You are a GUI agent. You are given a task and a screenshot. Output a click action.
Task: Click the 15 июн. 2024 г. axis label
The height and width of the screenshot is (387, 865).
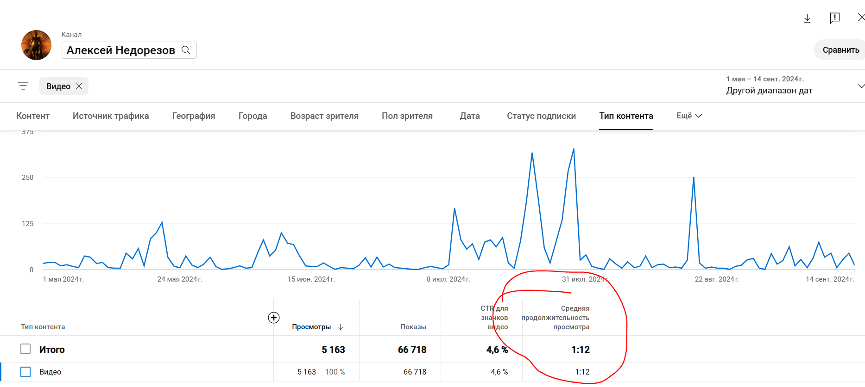click(x=311, y=279)
